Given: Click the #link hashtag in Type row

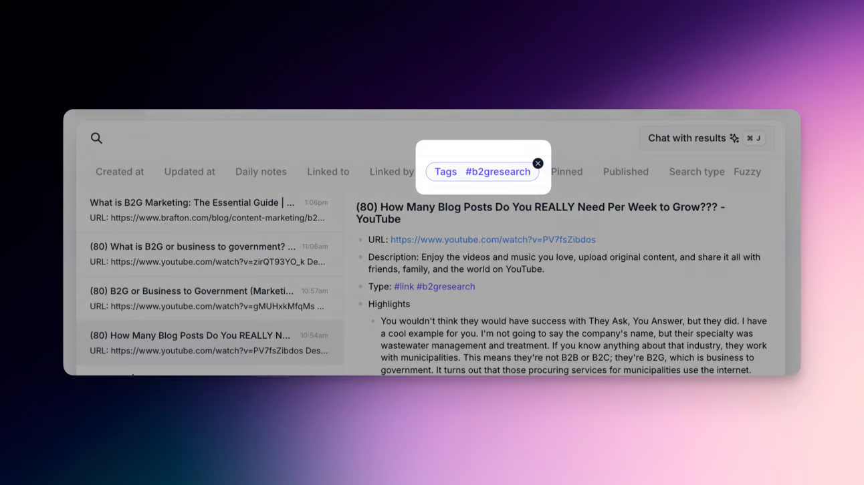Looking at the screenshot, I should point(404,286).
